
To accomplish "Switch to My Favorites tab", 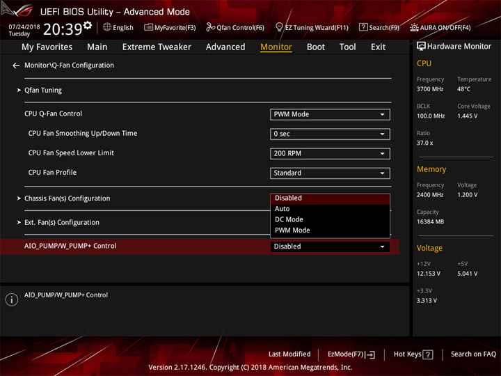I will (x=47, y=47).
